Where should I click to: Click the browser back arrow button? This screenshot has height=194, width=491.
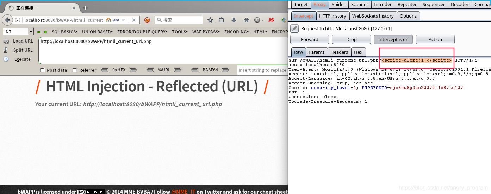click(x=7, y=20)
